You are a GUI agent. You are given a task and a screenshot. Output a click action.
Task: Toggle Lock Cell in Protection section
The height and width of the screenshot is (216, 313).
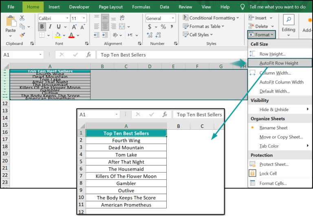coord(268,173)
